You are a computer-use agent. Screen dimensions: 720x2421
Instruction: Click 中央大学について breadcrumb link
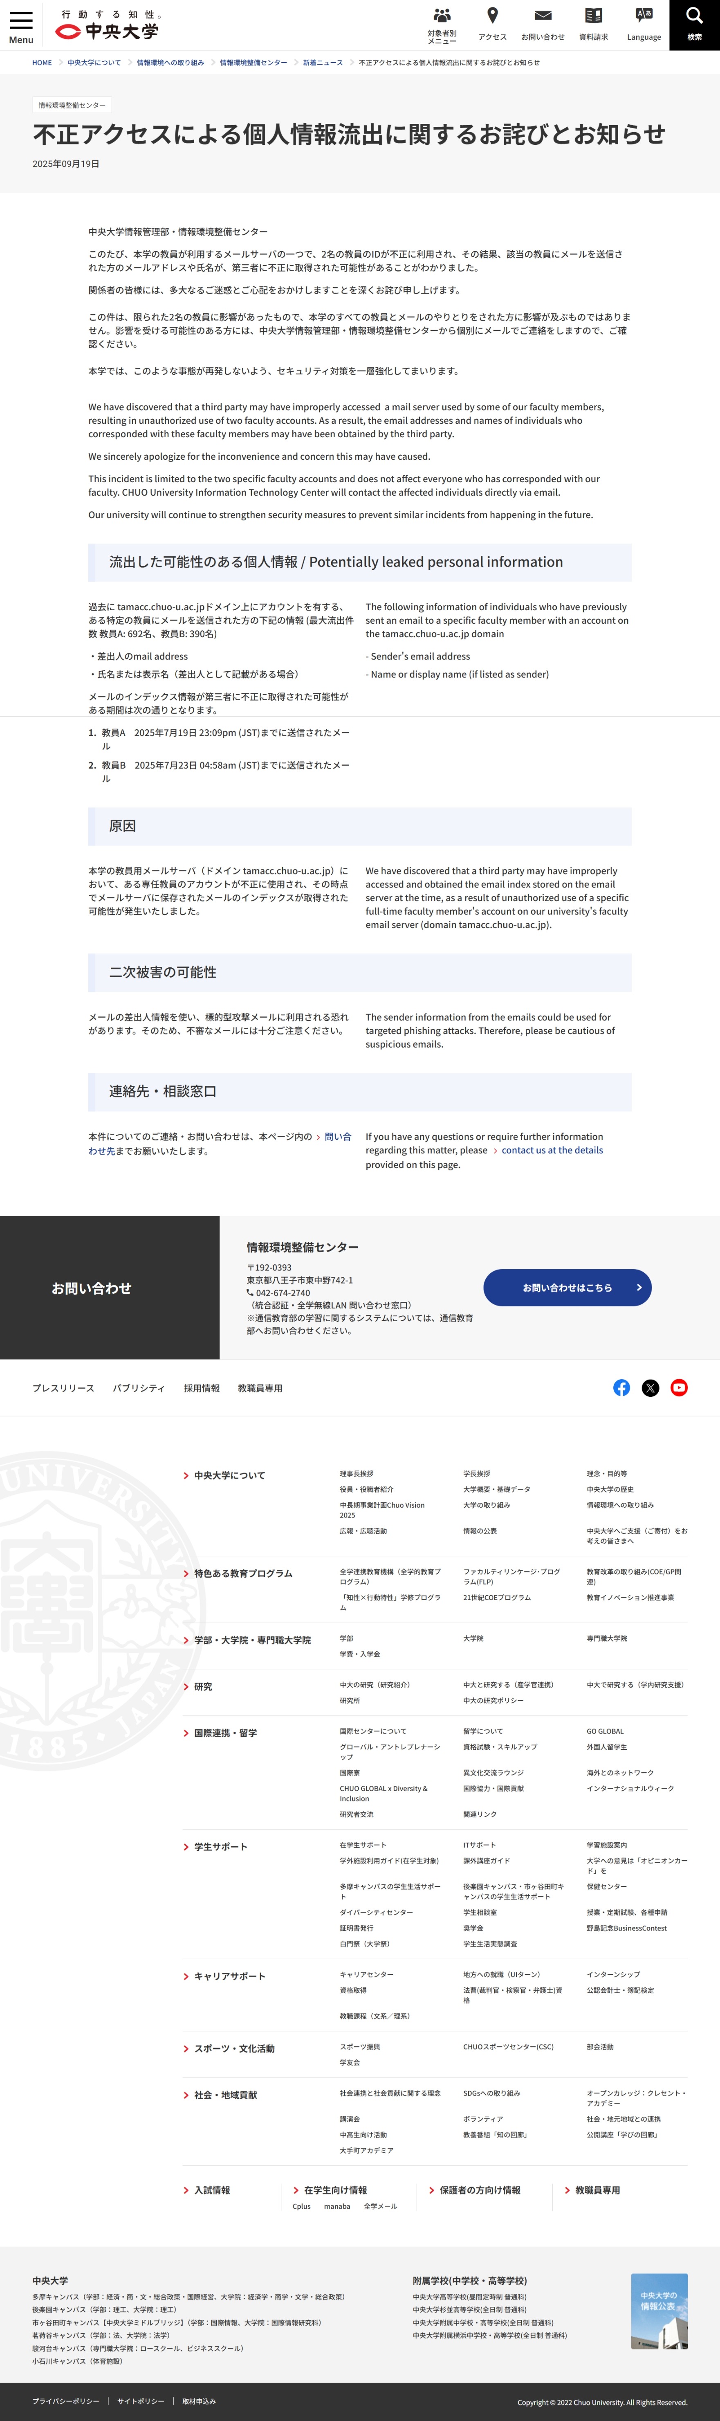click(x=94, y=63)
